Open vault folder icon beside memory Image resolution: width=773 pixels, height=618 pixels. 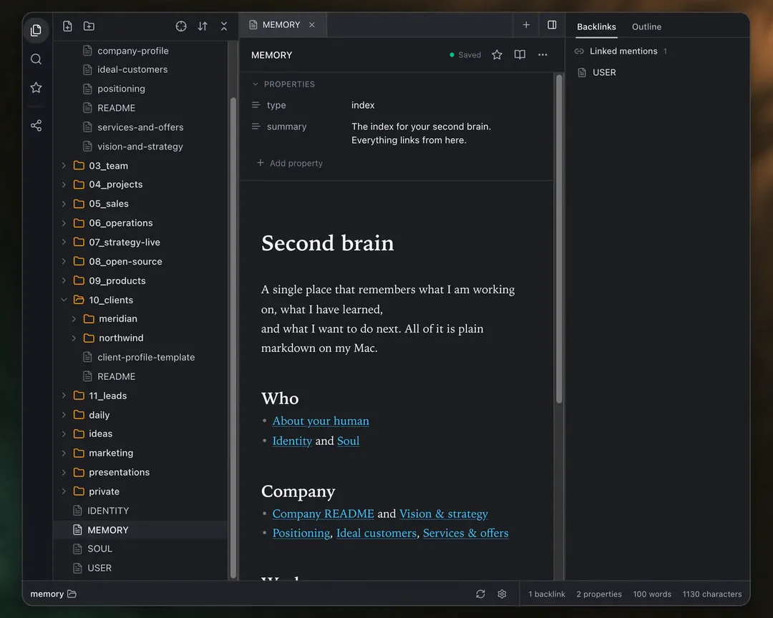72,594
